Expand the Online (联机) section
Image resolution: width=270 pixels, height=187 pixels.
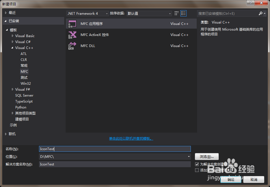pos(6,134)
